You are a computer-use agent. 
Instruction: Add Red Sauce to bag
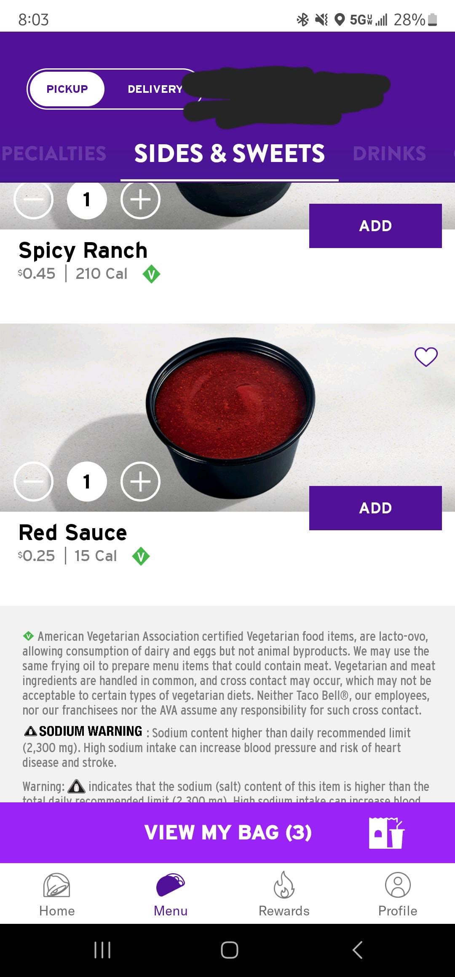[x=375, y=508]
